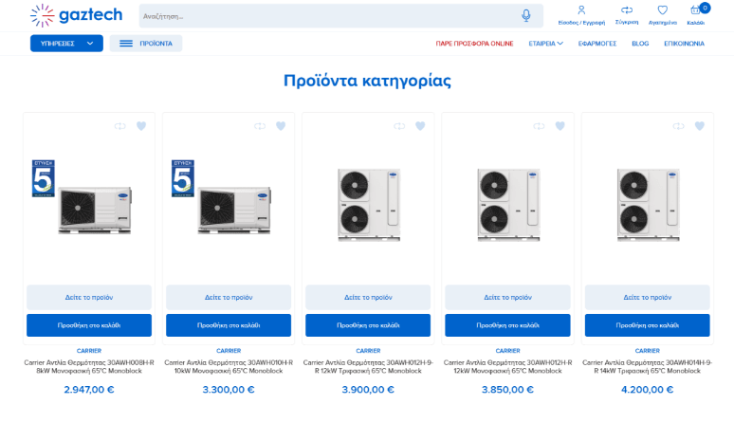The image size is (734, 423).
Task: Click ΠΑΡΕ ΠΡΟΣΦΟΡΑ ONLINE link
Action: [x=475, y=44]
